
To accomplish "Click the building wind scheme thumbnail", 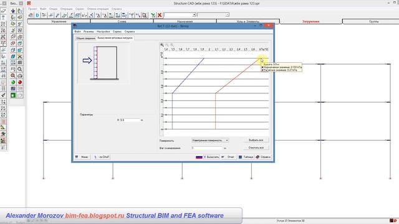I will (x=104, y=63).
